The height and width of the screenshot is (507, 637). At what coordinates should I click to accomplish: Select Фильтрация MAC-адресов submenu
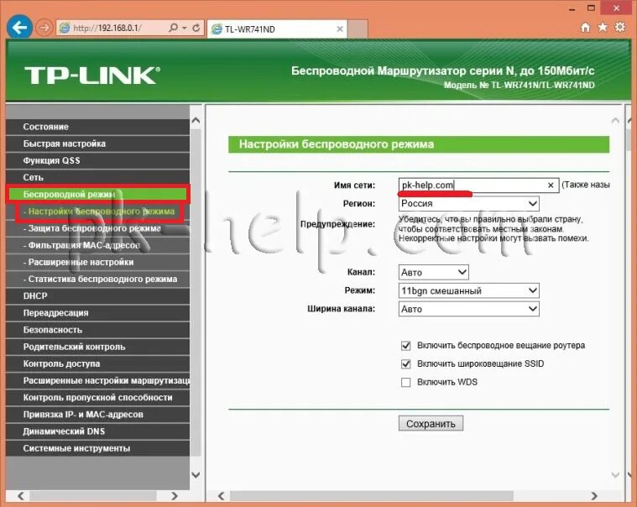pyautogui.click(x=97, y=245)
